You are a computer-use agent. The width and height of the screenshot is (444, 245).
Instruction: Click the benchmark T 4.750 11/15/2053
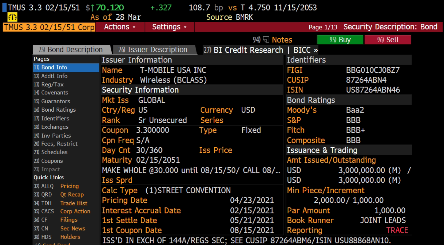coord(279,8)
